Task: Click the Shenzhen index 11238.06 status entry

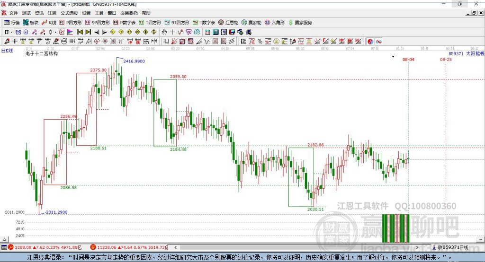Action: click(x=129, y=247)
